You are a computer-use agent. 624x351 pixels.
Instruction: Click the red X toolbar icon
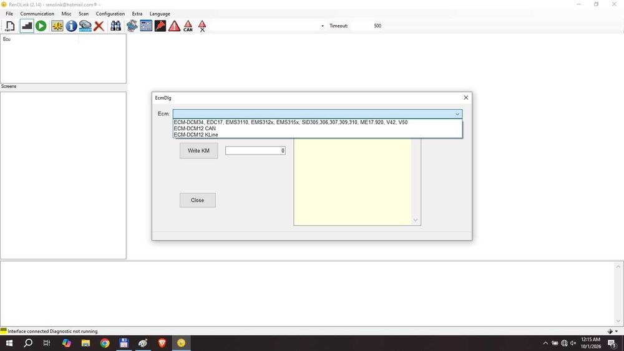click(99, 26)
